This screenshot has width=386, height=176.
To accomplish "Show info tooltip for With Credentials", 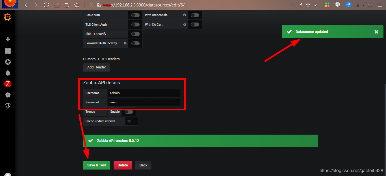I will (185, 15).
